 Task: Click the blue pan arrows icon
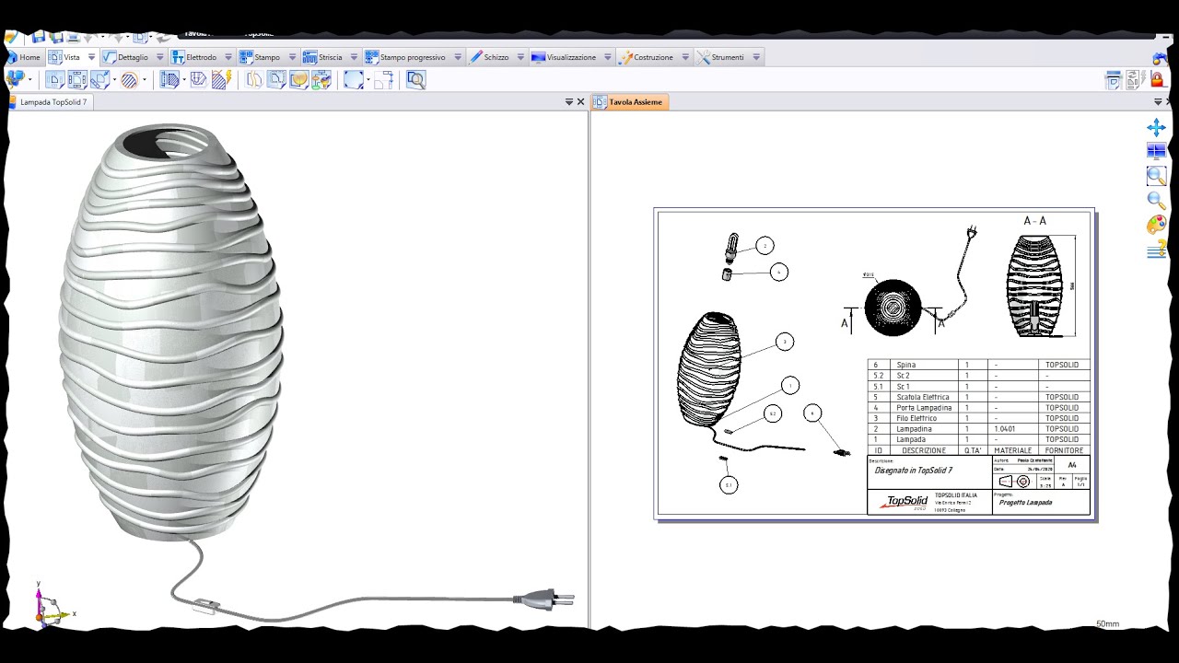[x=1156, y=127]
